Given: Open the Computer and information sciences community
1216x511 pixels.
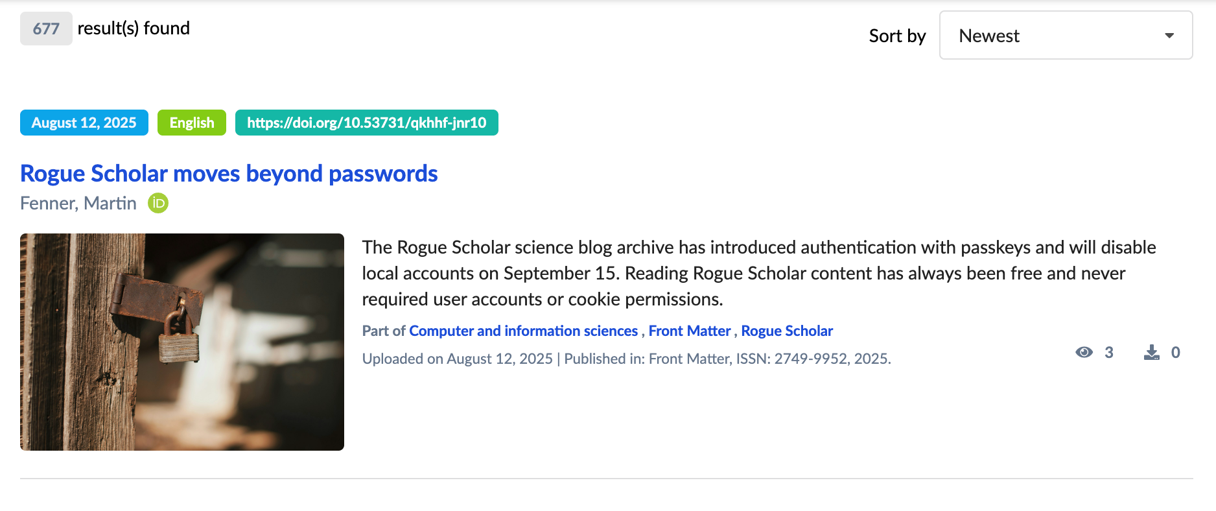Looking at the screenshot, I should [x=523, y=331].
